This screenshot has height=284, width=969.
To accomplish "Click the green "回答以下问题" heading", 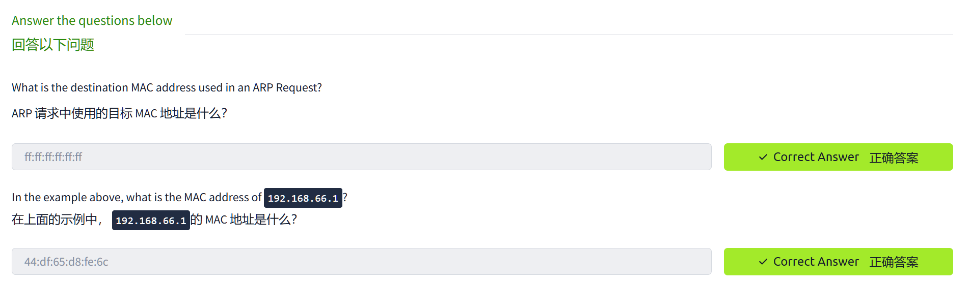I will click(x=53, y=45).
